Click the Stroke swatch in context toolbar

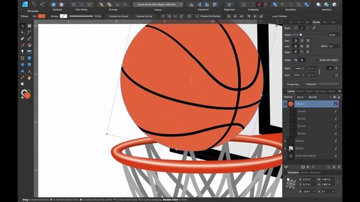pyautogui.click(x=64, y=16)
